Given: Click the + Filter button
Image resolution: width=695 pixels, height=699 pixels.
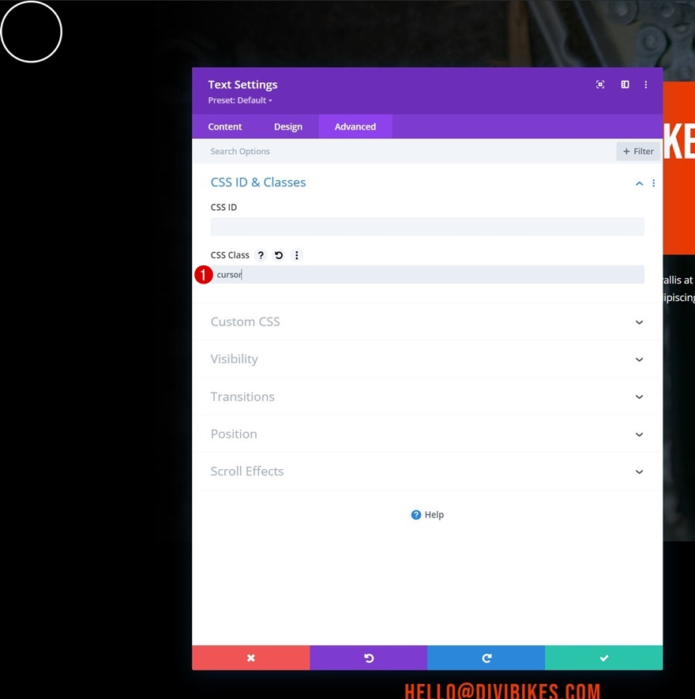Looking at the screenshot, I should pyautogui.click(x=638, y=152).
